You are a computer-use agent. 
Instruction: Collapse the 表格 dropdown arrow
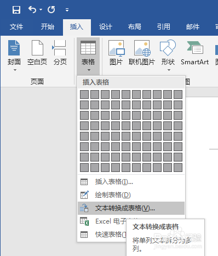(x=89, y=70)
